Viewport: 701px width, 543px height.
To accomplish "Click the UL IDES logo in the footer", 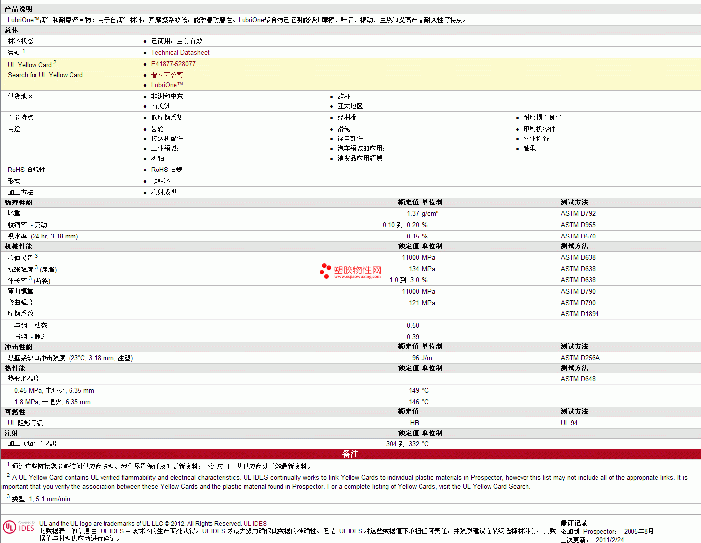I will tap(19, 527).
